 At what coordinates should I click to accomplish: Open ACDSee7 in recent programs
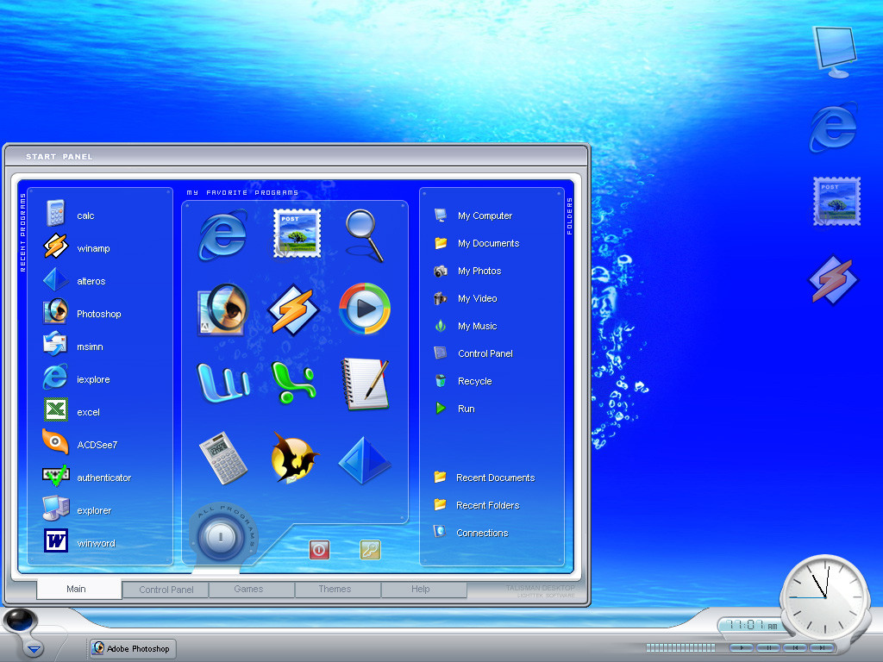pos(80,444)
